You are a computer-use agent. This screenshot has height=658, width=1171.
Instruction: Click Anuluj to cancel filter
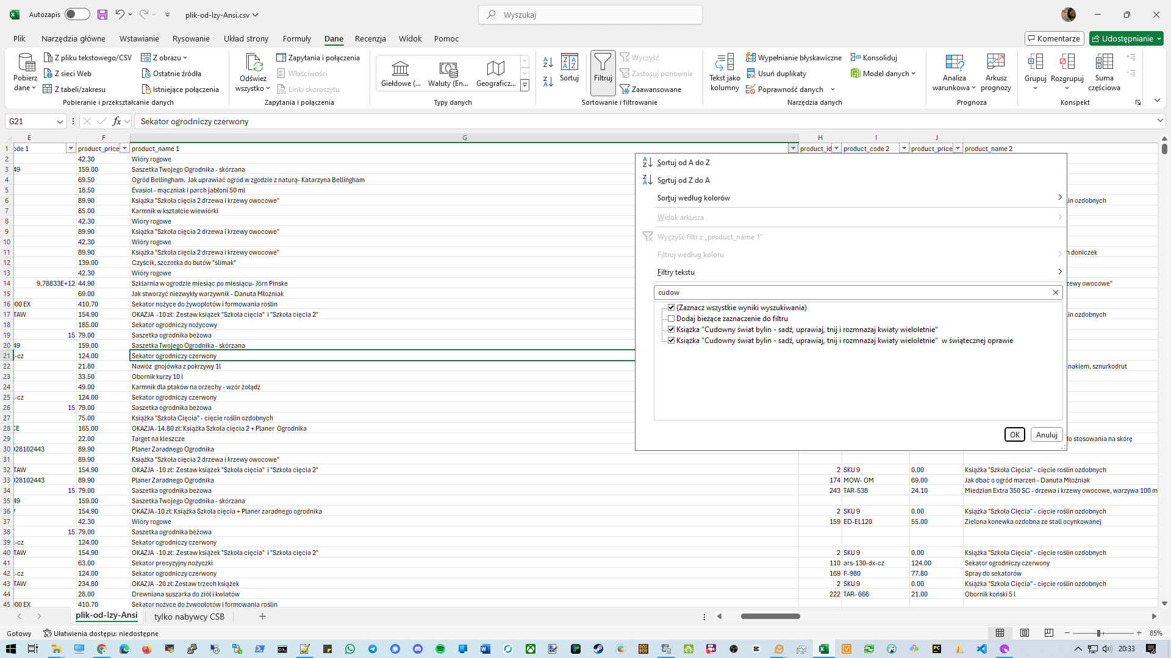click(x=1046, y=434)
